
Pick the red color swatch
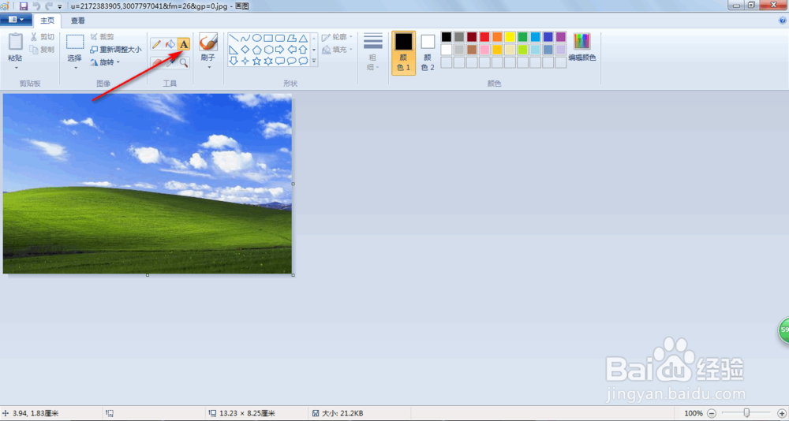click(x=484, y=37)
